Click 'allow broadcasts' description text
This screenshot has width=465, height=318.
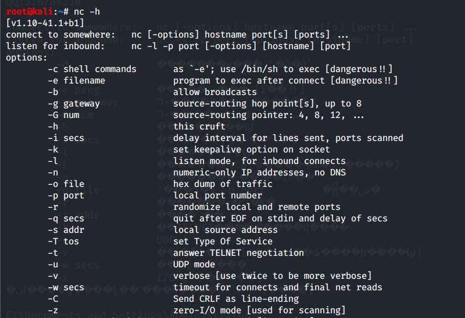click(214, 92)
